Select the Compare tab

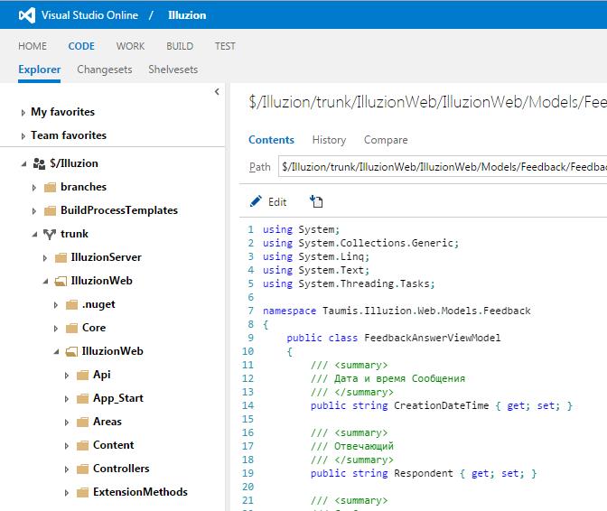pyautogui.click(x=386, y=140)
